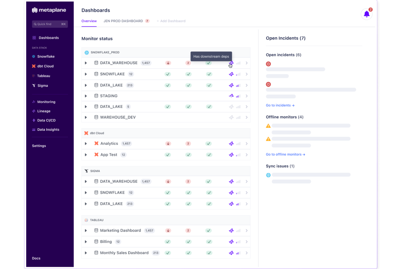Open notifications via the bell icon
Viewport: 403px width, 269px height.
pos(367,14)
